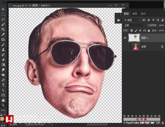
Task: Open the 正常 blend mode dropdown
Action: click(134, 25)
